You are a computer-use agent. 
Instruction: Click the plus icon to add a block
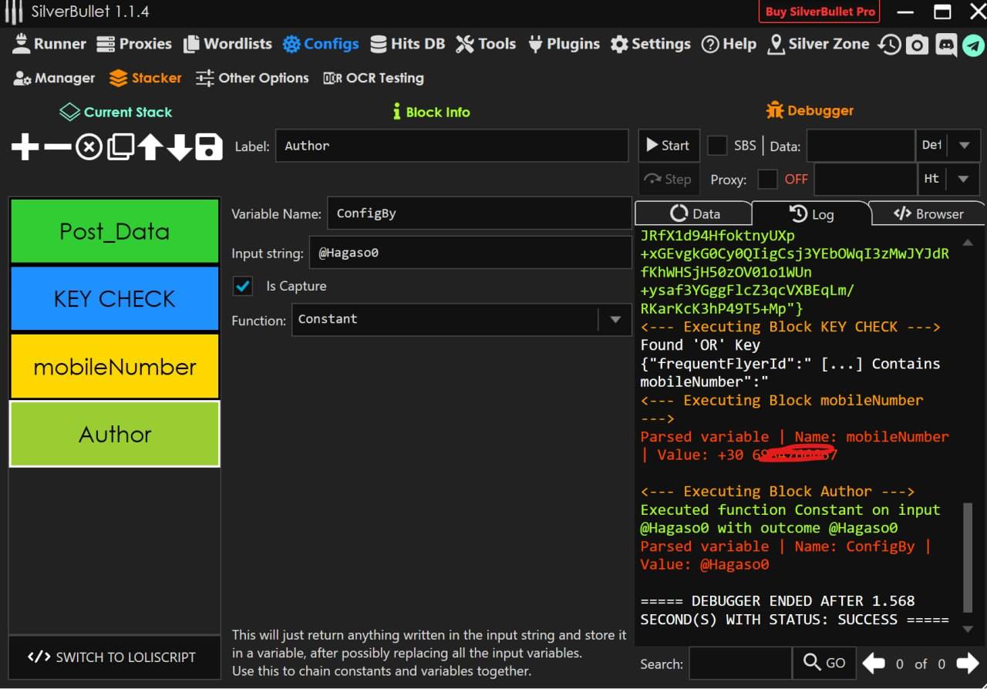pyautogui.click(x=25, y=146)
